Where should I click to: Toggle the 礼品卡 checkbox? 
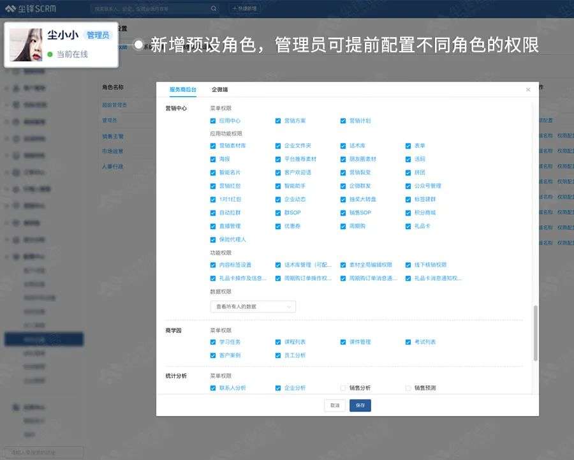pyautogui.click(x=408, y=226)
